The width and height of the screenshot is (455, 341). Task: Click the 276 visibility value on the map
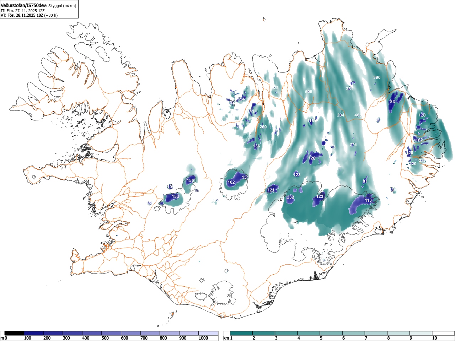[x=353, y=145]
